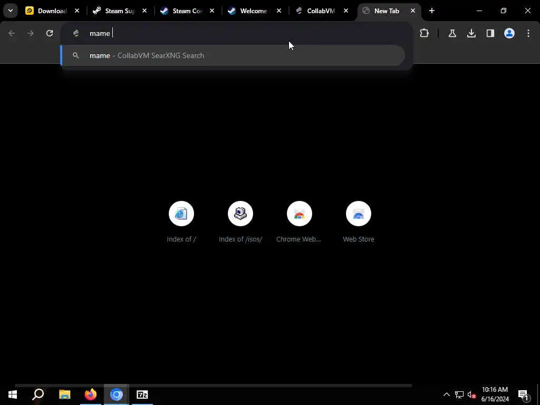Open the 'Web Store' shortcut
This screenshot has width=540, height=405.
point(359,222)
